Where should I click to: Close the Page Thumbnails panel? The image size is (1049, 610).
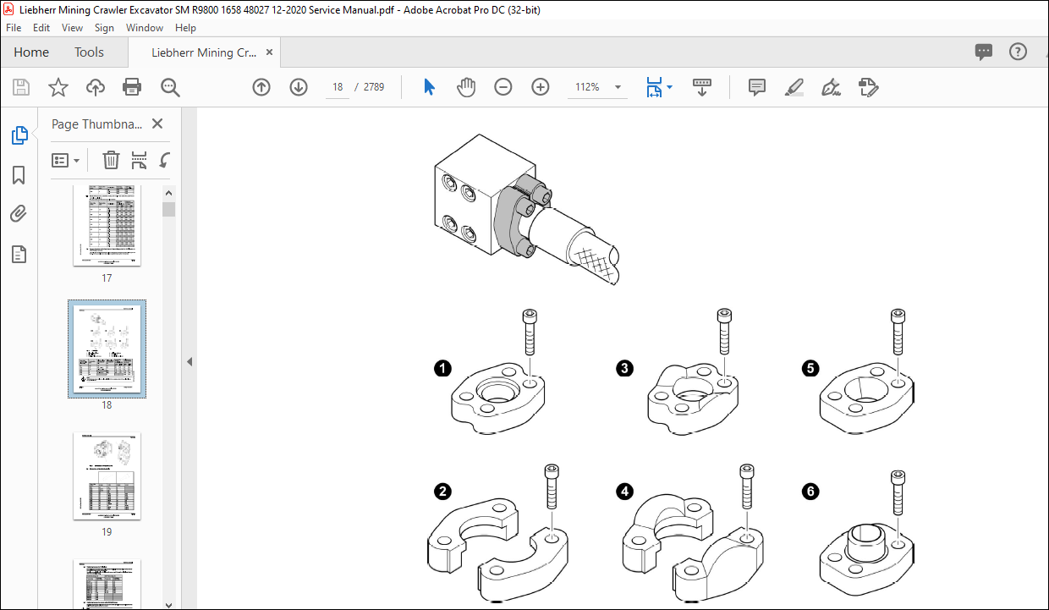(157, 124)
